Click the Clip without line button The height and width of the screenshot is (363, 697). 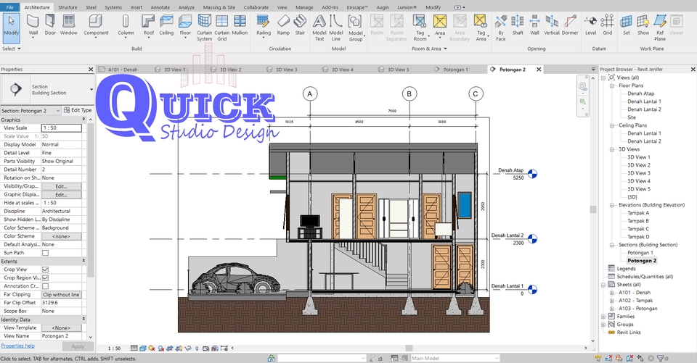[x=61, y=295]
